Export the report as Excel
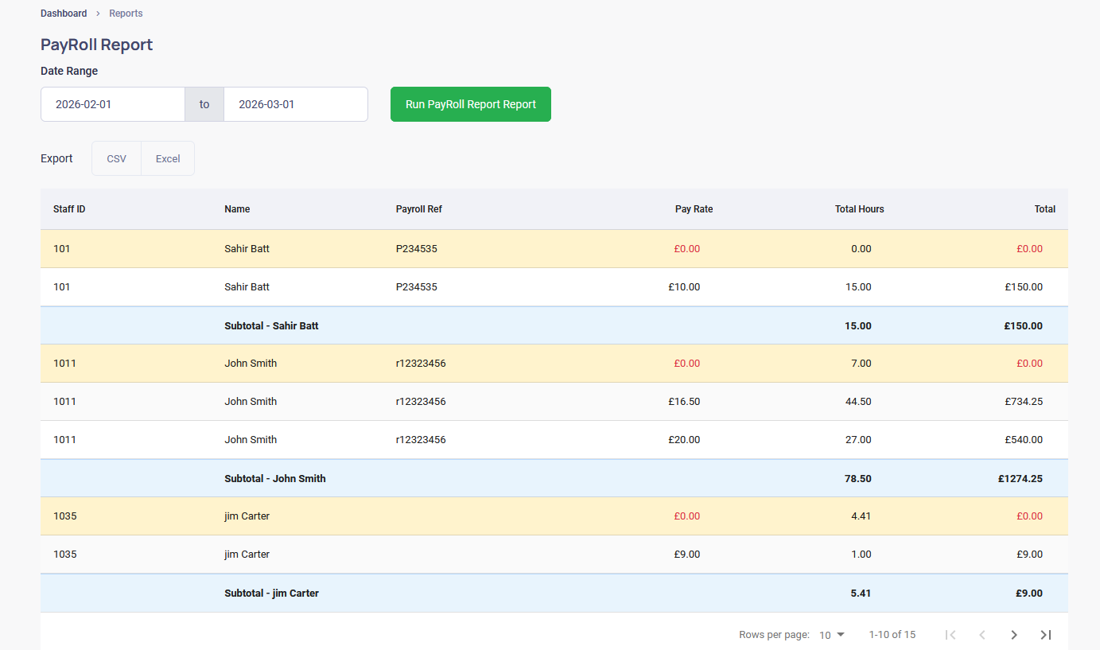Screen dimensions: 1100x650 (167, 158)
